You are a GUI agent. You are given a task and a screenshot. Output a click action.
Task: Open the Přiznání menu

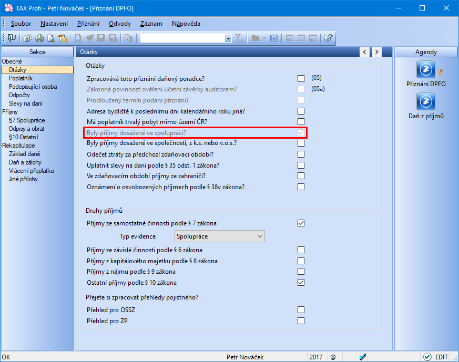pos(88,24)
